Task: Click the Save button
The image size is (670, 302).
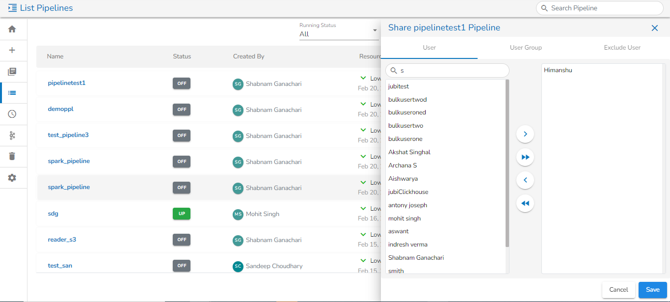Action: pyautogui.click(x=652, y=290)
